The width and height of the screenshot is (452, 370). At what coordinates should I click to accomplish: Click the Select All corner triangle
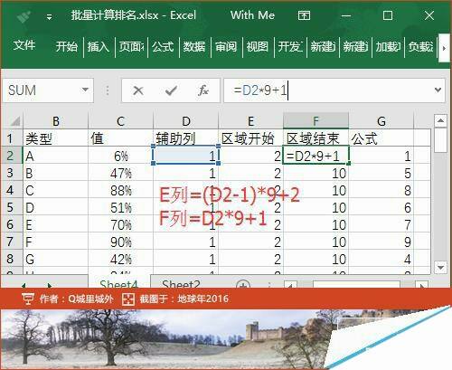[15, 121]
